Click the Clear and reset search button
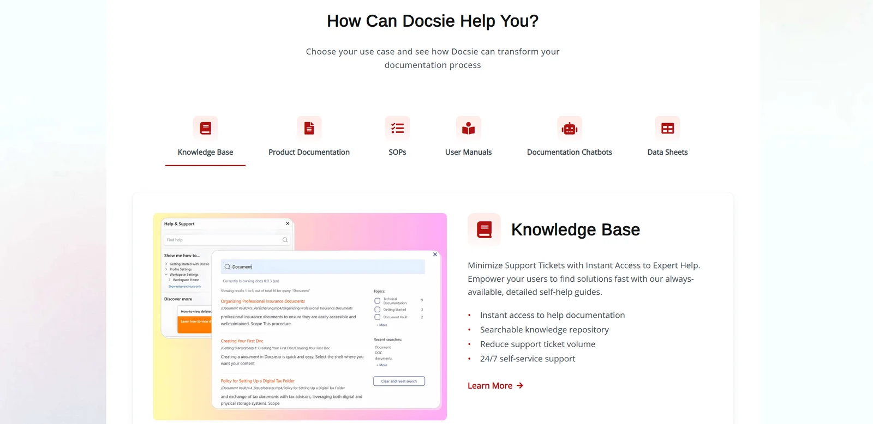The height and width of the screenshot is (424, 873). 399,381
